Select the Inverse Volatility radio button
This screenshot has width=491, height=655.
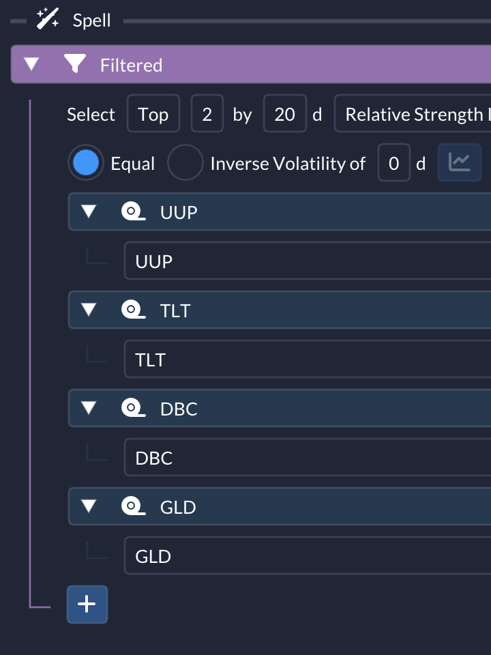[x=185, y=163]
